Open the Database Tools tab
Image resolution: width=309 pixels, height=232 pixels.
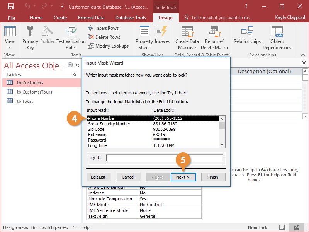click(x=131, y=18)
